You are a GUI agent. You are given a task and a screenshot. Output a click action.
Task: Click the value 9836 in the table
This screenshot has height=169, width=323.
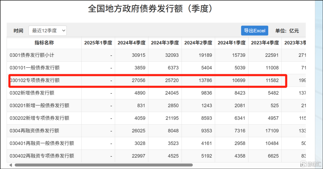pos(207,93)
